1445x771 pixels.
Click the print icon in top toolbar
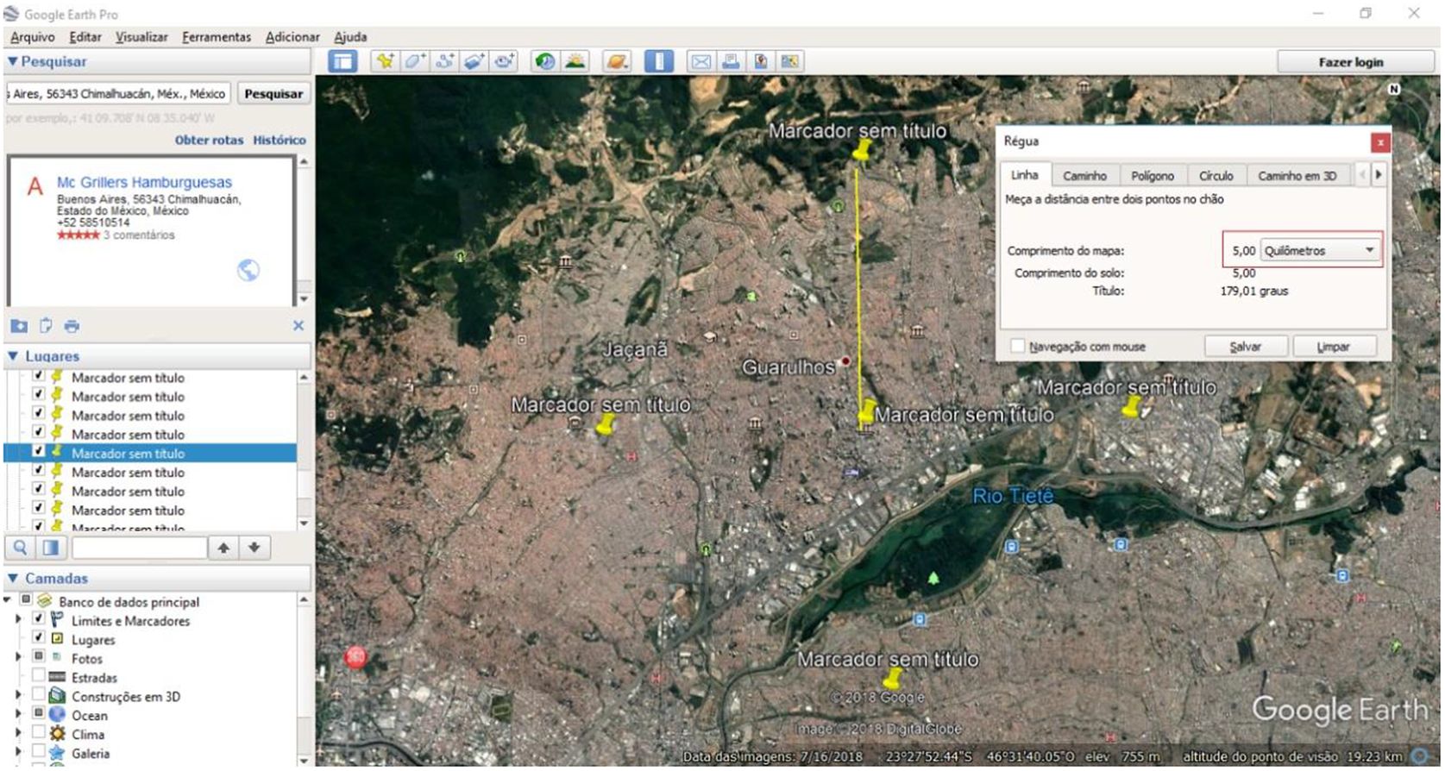coord(731,61)
